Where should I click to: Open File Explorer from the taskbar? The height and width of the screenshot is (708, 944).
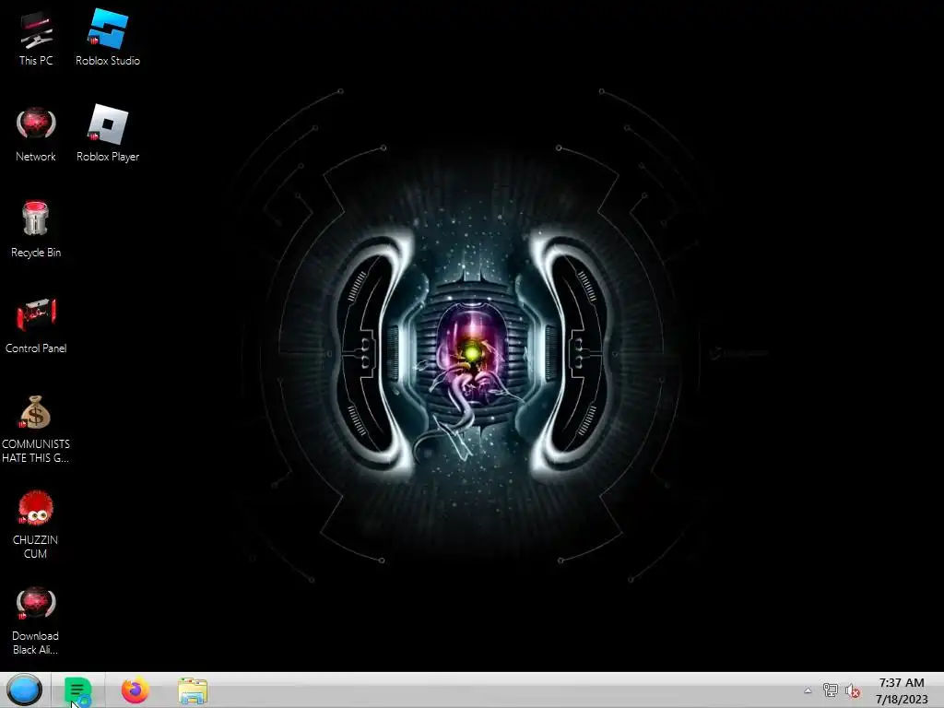(x=193, y=690)
